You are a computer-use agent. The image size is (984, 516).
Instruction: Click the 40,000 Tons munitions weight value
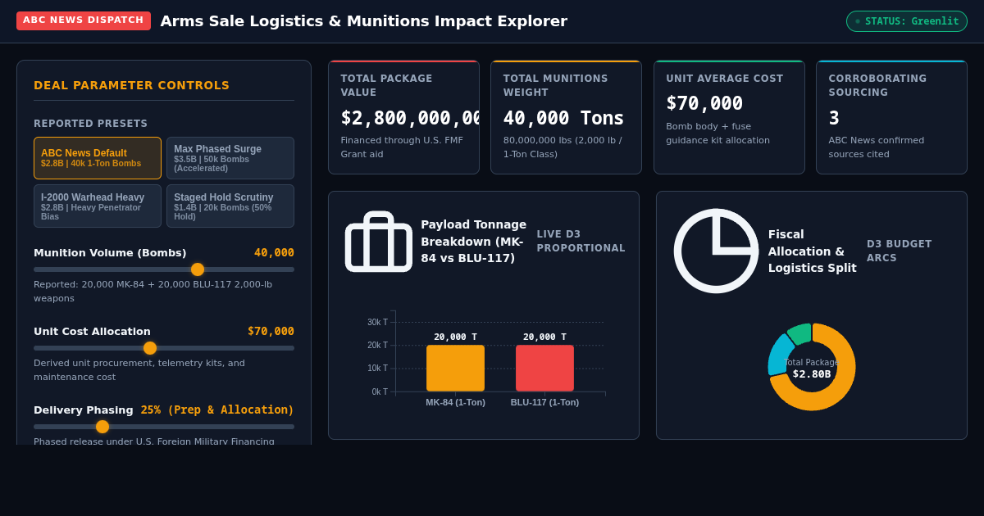pos(563,118)
